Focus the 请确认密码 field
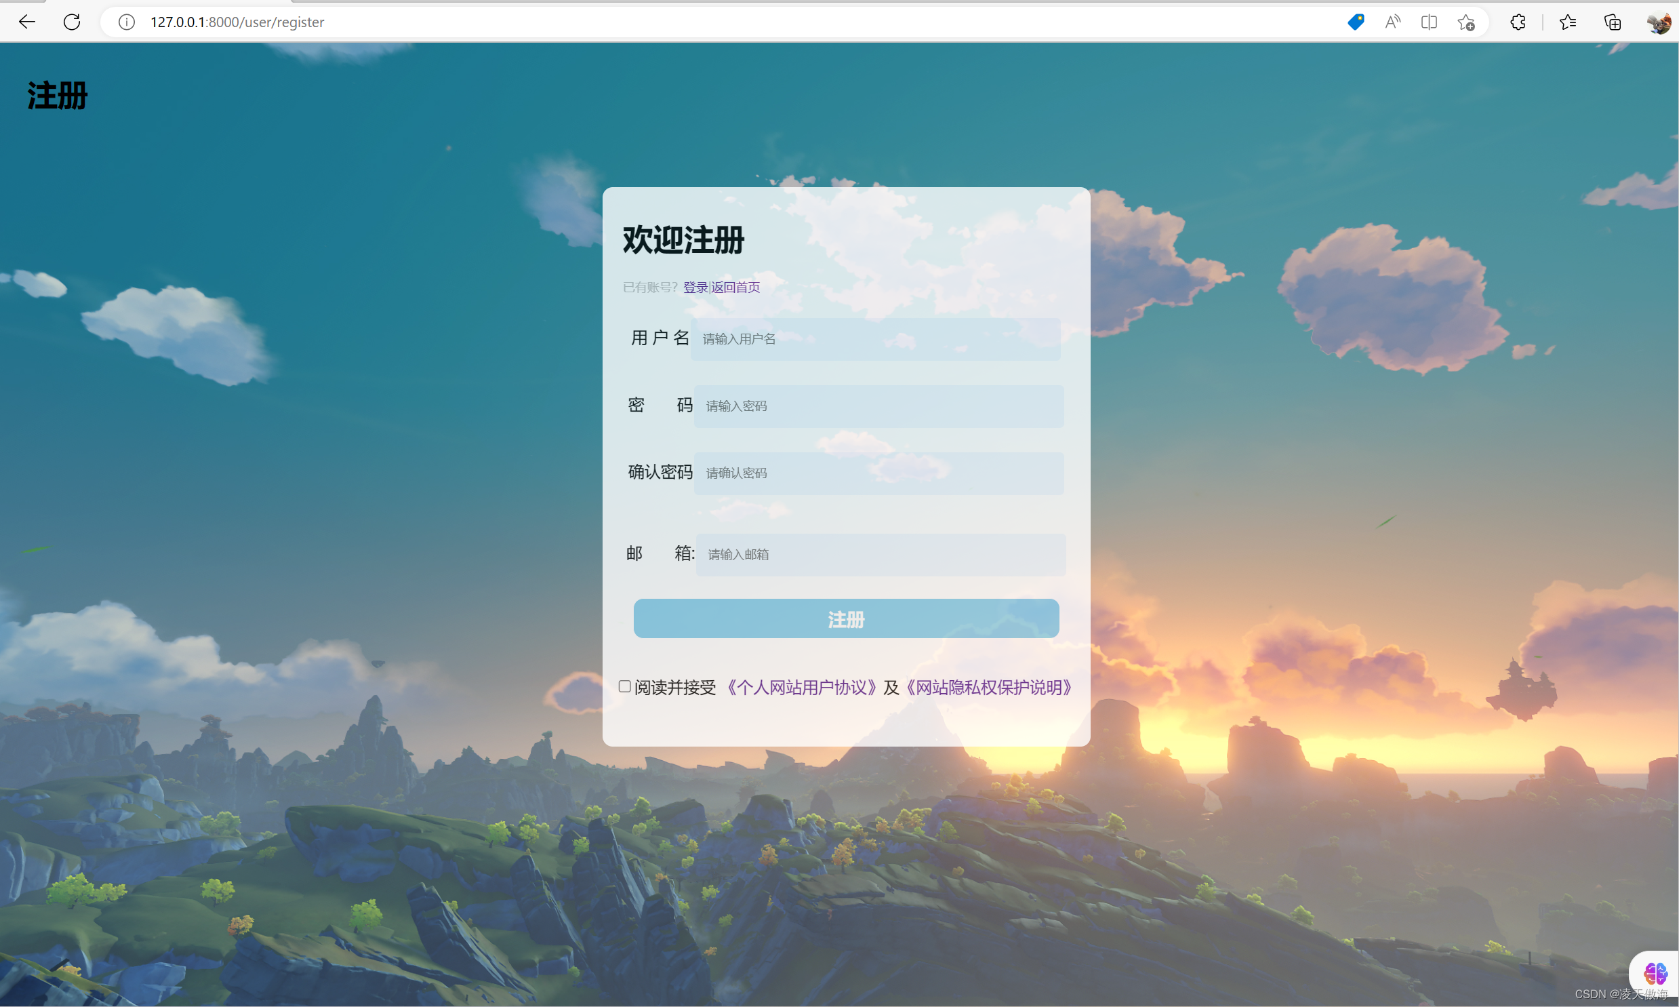 (x=879, y=473)
